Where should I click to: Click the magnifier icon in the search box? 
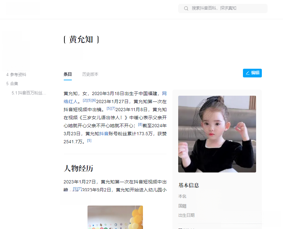(186, 8)
